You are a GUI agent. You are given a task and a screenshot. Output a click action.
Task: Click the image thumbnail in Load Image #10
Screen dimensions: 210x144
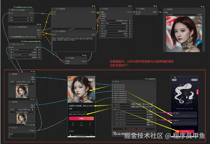pos(22,119)
